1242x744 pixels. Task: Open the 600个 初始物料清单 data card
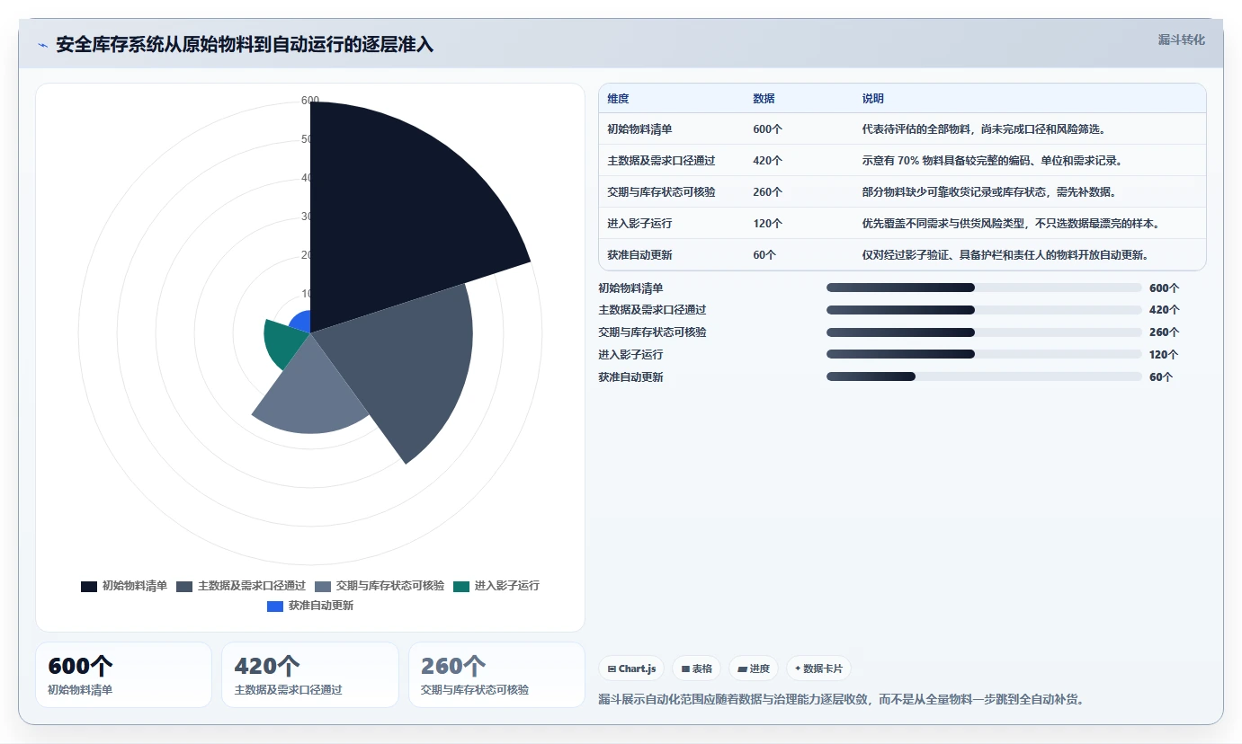tap(123, 675)
